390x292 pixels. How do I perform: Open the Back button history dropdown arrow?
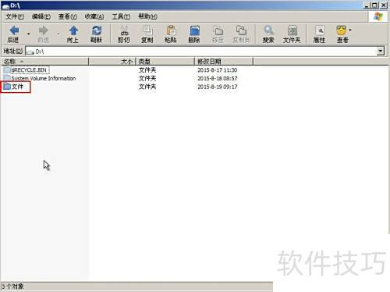point(29,34)
